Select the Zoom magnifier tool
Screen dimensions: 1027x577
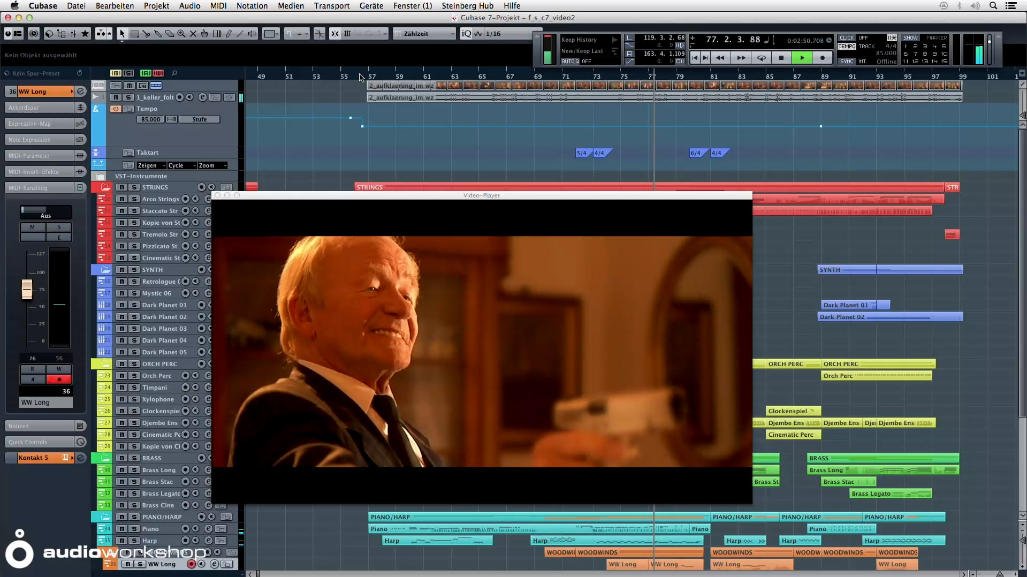(x=181, y=34)
